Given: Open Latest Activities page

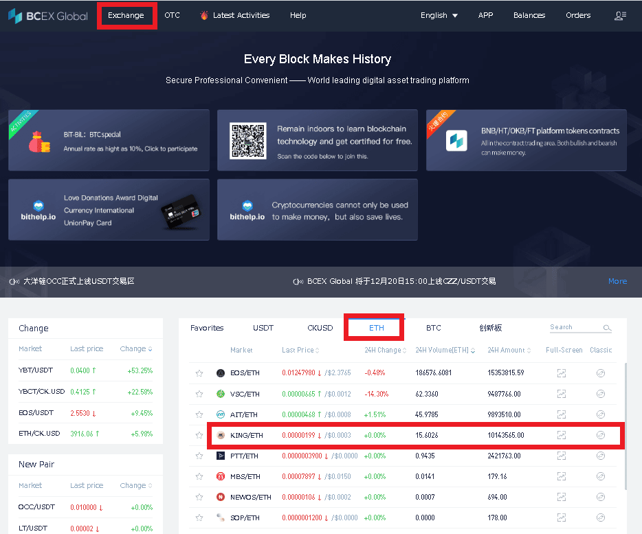Looking at the screenshot, I should tap(235, 16).
